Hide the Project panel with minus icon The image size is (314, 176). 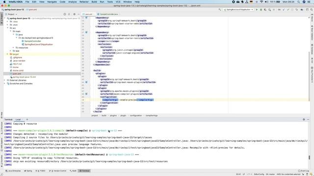[78, 14]
